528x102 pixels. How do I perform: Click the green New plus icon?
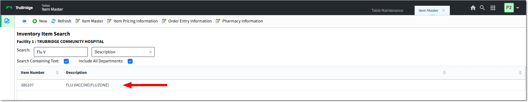(35, 21)
